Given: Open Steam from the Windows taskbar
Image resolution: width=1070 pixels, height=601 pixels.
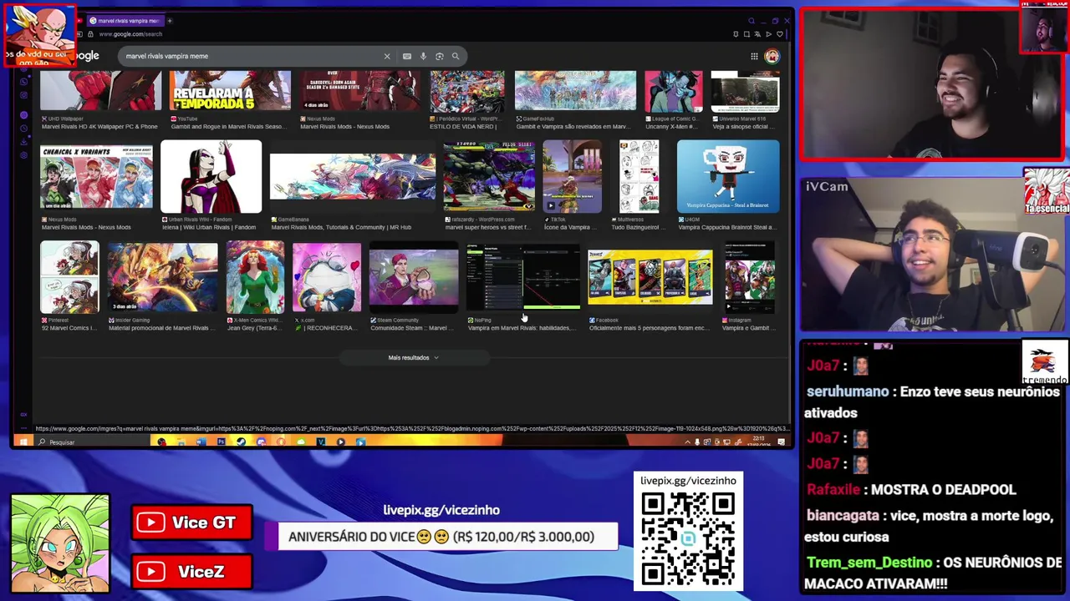Looking at the screenshot, I should (241, 442).
